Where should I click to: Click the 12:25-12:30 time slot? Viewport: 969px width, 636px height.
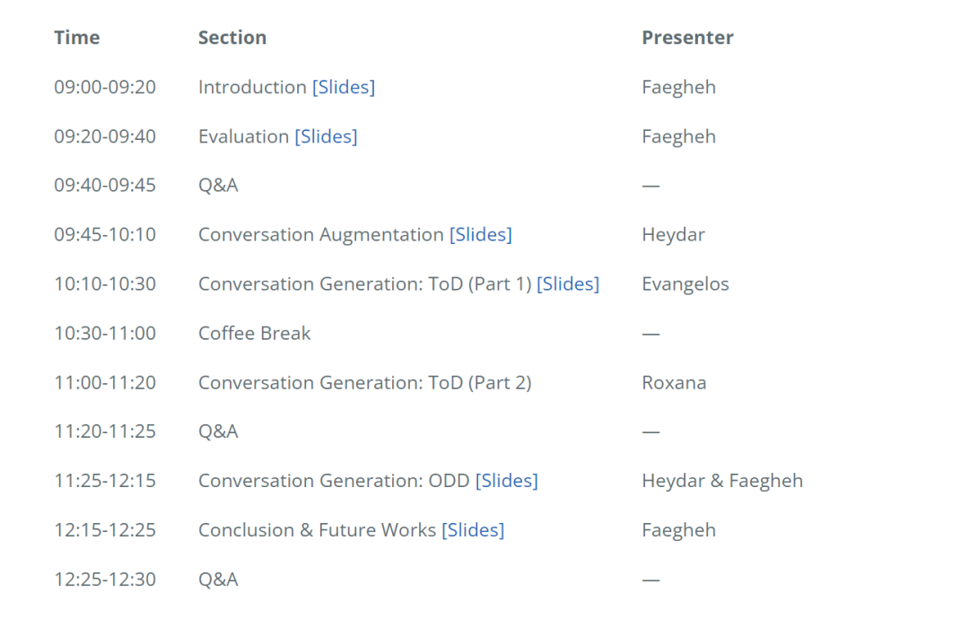click(x=105, y=579)
